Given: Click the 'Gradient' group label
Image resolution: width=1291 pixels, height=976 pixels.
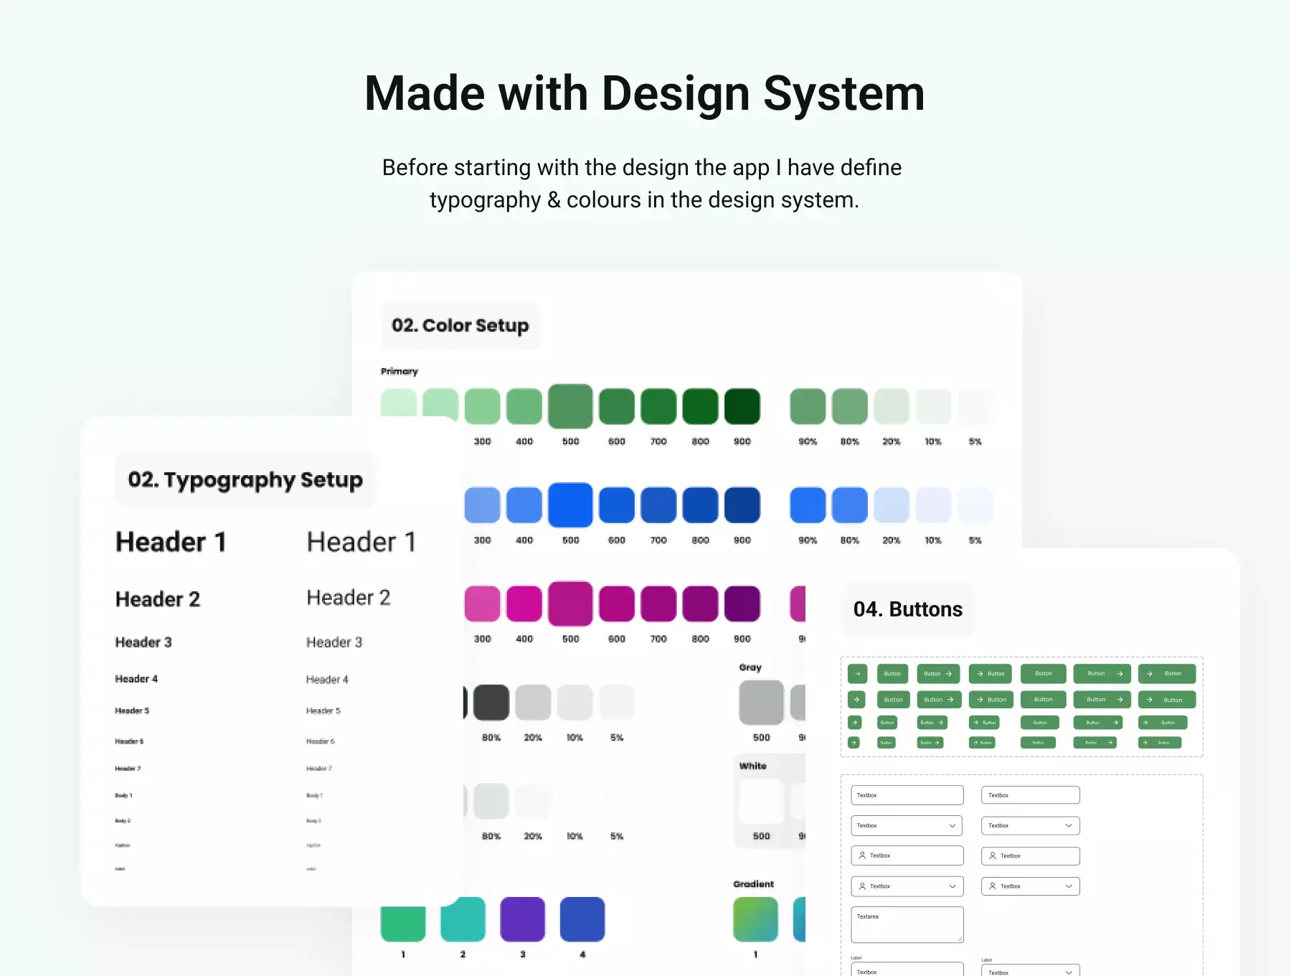Looking at the screenshot, I should click(x=754, y=884).
